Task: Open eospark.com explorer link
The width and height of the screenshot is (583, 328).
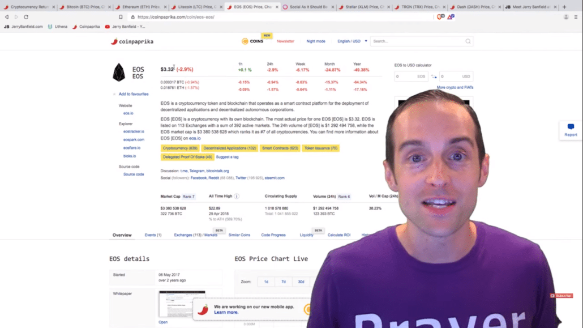Action: coord(134,139)
